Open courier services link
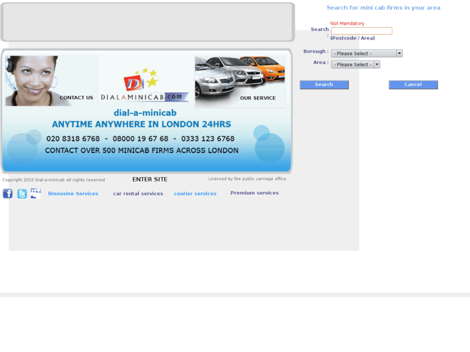Viewport: 470px width, 352px height. (195, 194)
